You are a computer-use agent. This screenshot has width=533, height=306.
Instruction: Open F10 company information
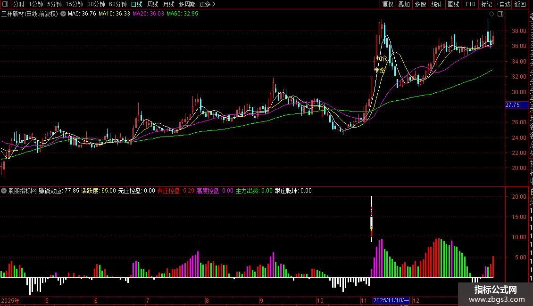pyautogui.click(x=470, y=4)
